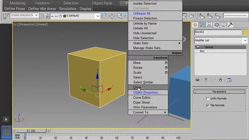Image resolution: width=249 pixels, height=140 pixels.
Task: Click the Display panel button
Action: (86, 9)
